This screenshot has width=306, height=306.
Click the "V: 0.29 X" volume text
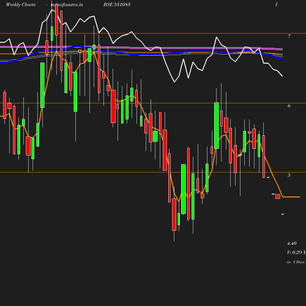pyautogui.click(x=296, y=252)
